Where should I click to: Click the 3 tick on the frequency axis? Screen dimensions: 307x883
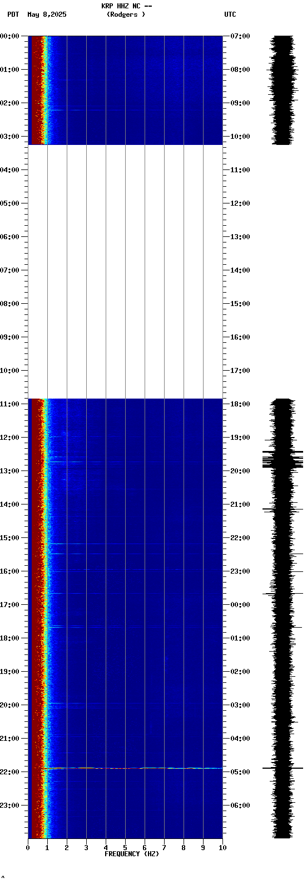86,848
